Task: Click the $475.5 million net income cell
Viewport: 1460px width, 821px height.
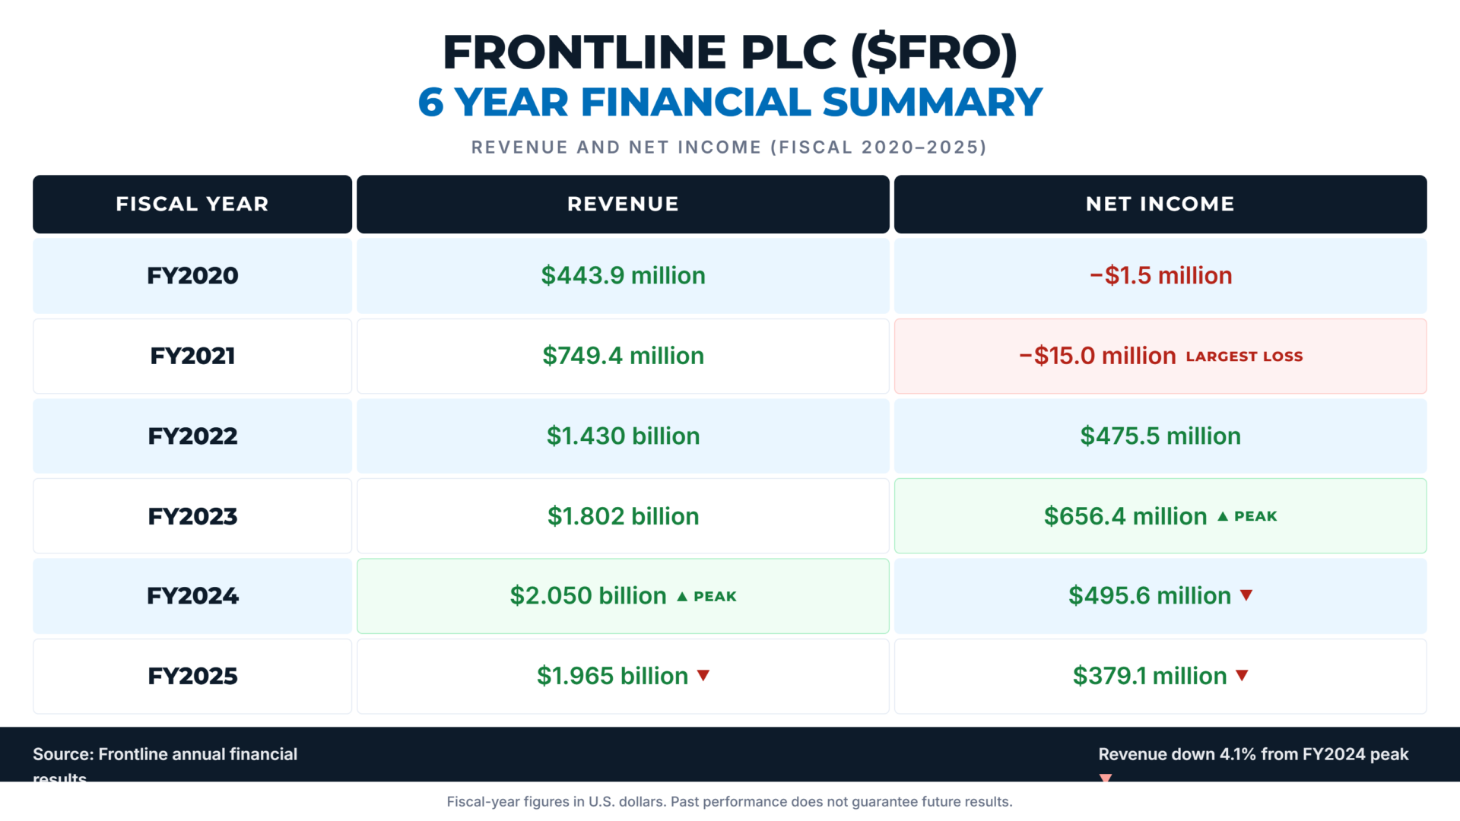Action: click(1160, 436)
